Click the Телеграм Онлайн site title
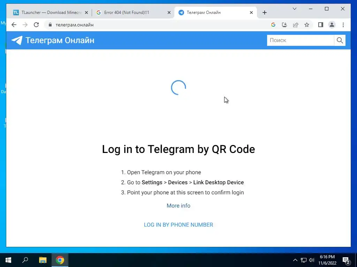Image resolution: width=357 pixels, height=267 pixels. click(x=60, y=40)
